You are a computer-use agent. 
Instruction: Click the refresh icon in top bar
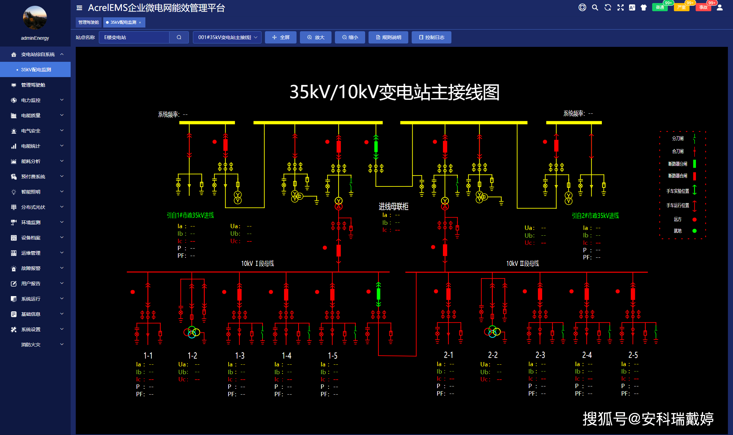608,7
